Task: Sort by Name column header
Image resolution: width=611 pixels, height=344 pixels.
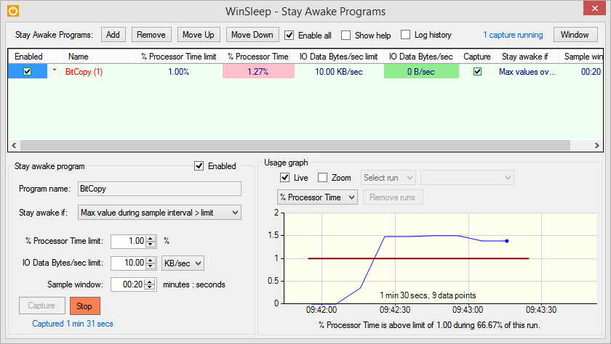Action: click(x=99, y=57)
